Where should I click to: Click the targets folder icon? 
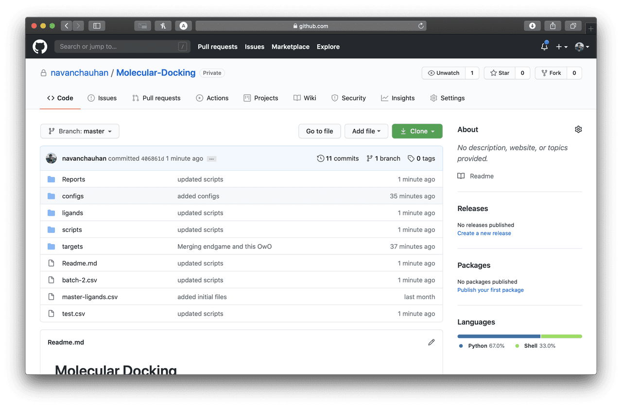(52, 247)
